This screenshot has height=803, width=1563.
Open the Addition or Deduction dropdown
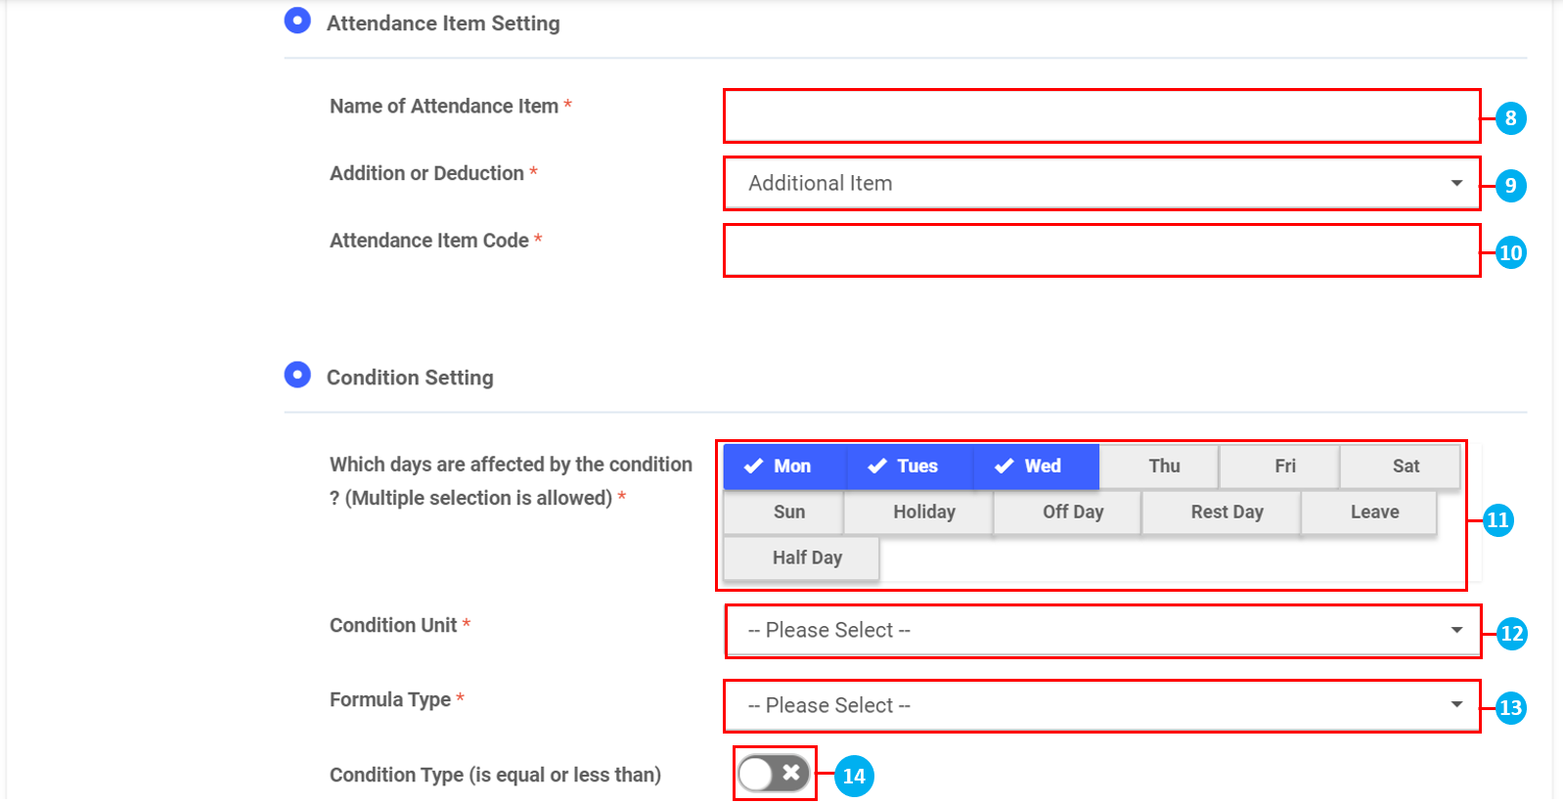[1101, 184]
